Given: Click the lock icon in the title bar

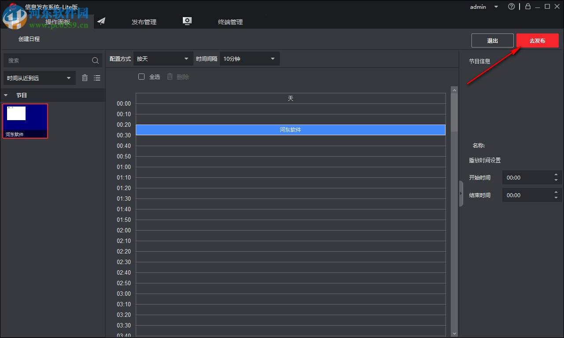Looking at the screenshot, I should click(x=527, y=7).
